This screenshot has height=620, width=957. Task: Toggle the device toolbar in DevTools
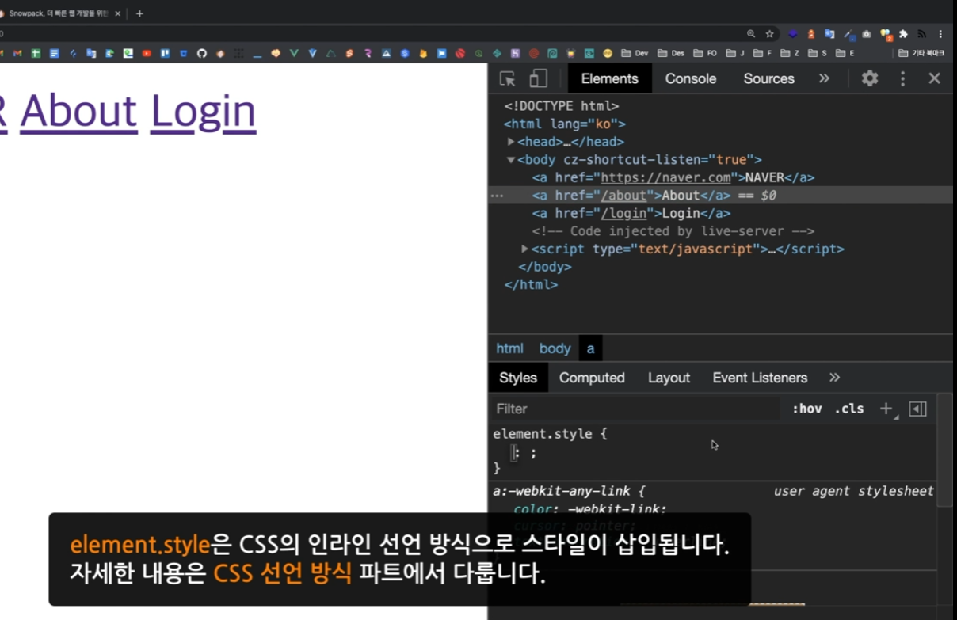click(x=539, y=78)
